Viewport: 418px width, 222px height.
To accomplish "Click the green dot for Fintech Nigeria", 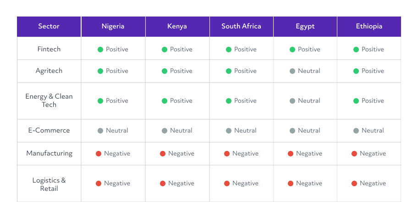I will tap(100, 50).
